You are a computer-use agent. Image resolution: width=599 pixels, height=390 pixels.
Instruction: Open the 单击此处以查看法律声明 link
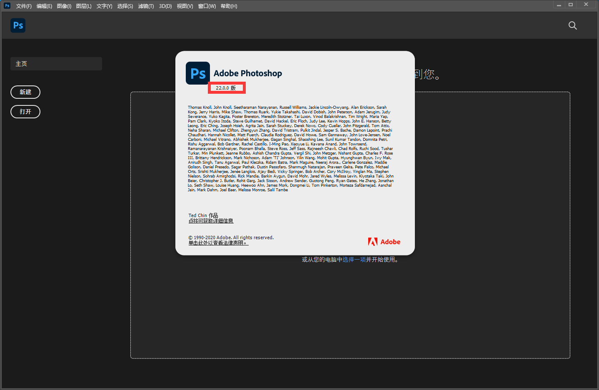[218, 243]
